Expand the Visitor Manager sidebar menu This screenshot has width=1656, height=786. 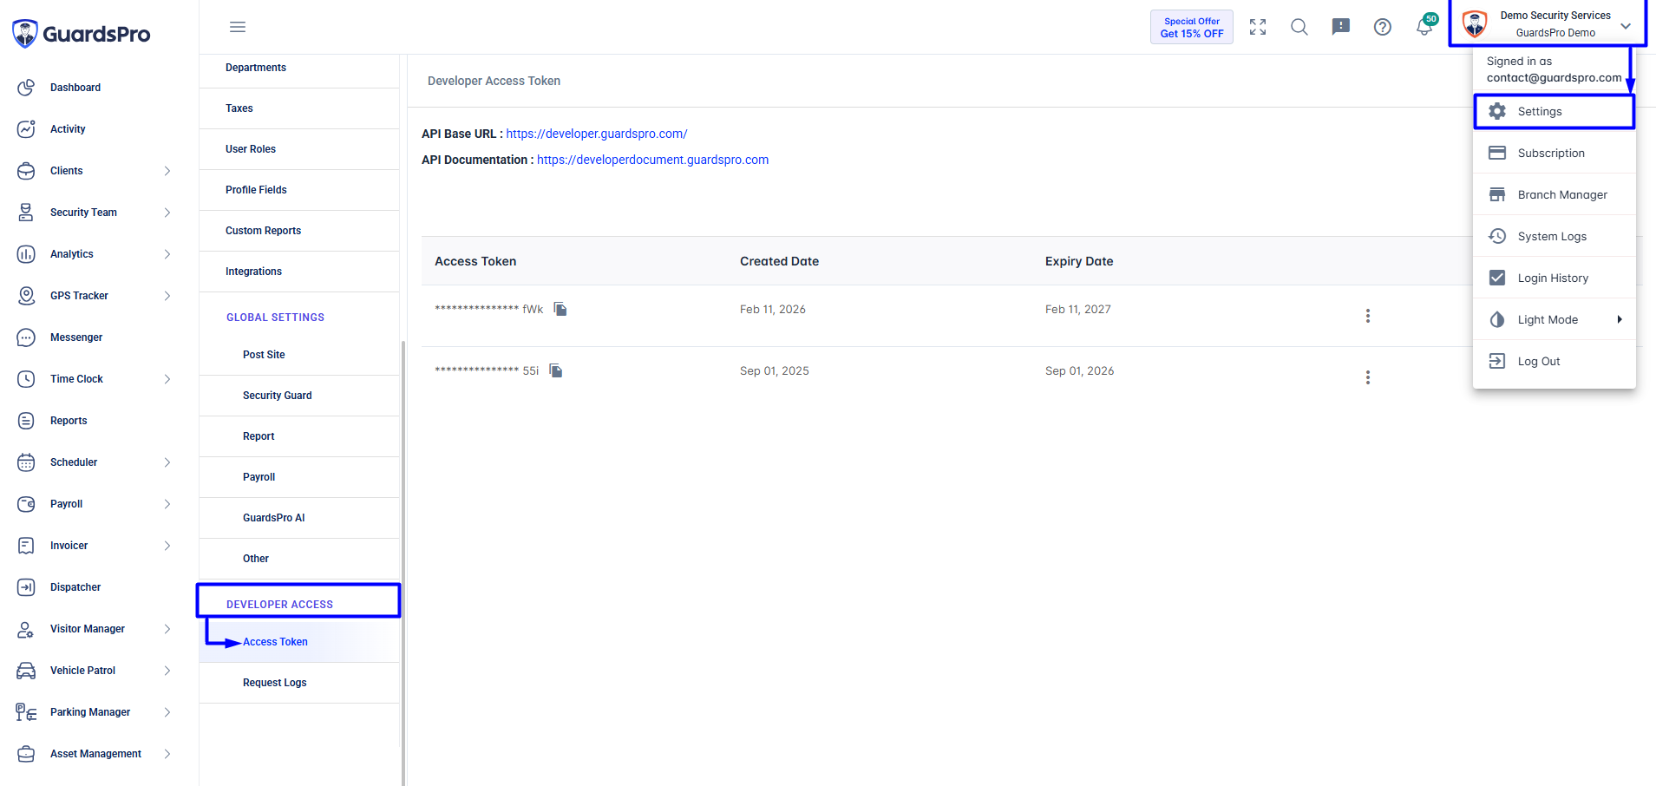(167, 629)
